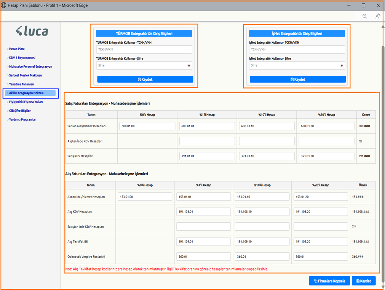Viewport: 385px width, 290px height.
Task: Click the 600.01.20 sales account field
Action: point(326,126)
